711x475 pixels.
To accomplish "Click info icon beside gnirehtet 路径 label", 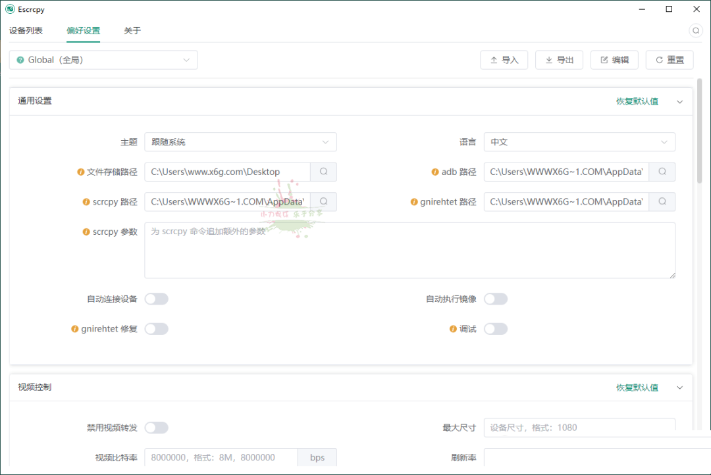I will [x=414, y=202].
